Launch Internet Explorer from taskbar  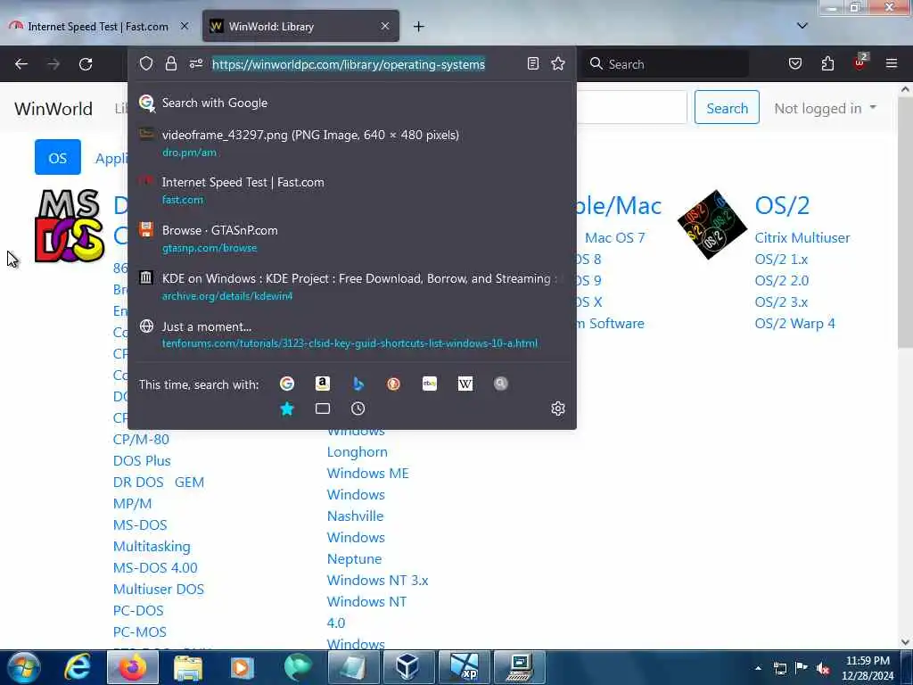point(78,667)
